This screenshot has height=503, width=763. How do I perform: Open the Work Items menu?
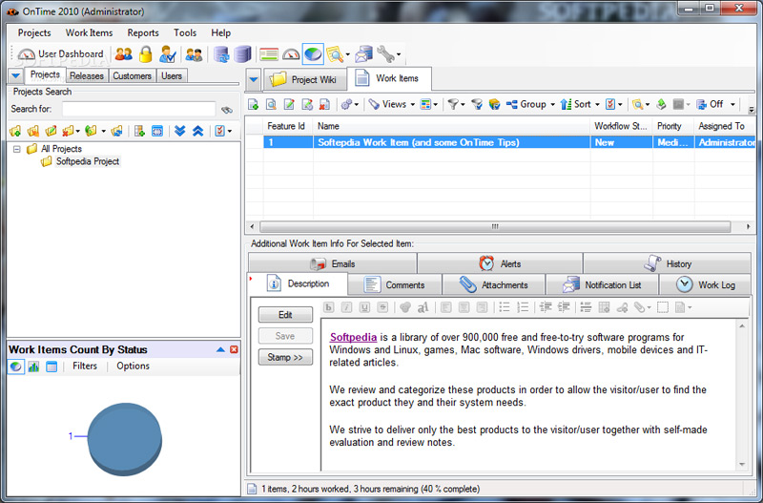click(x=89, y=32)
